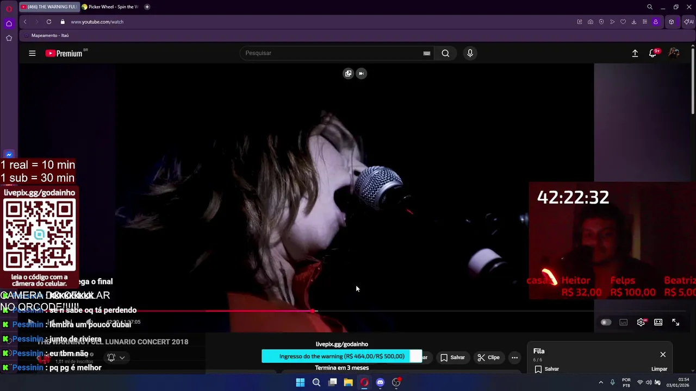The image size is (696, 391).
Task: Click the edit page pencil icon in toolbar
Action: tap(580, 22)
